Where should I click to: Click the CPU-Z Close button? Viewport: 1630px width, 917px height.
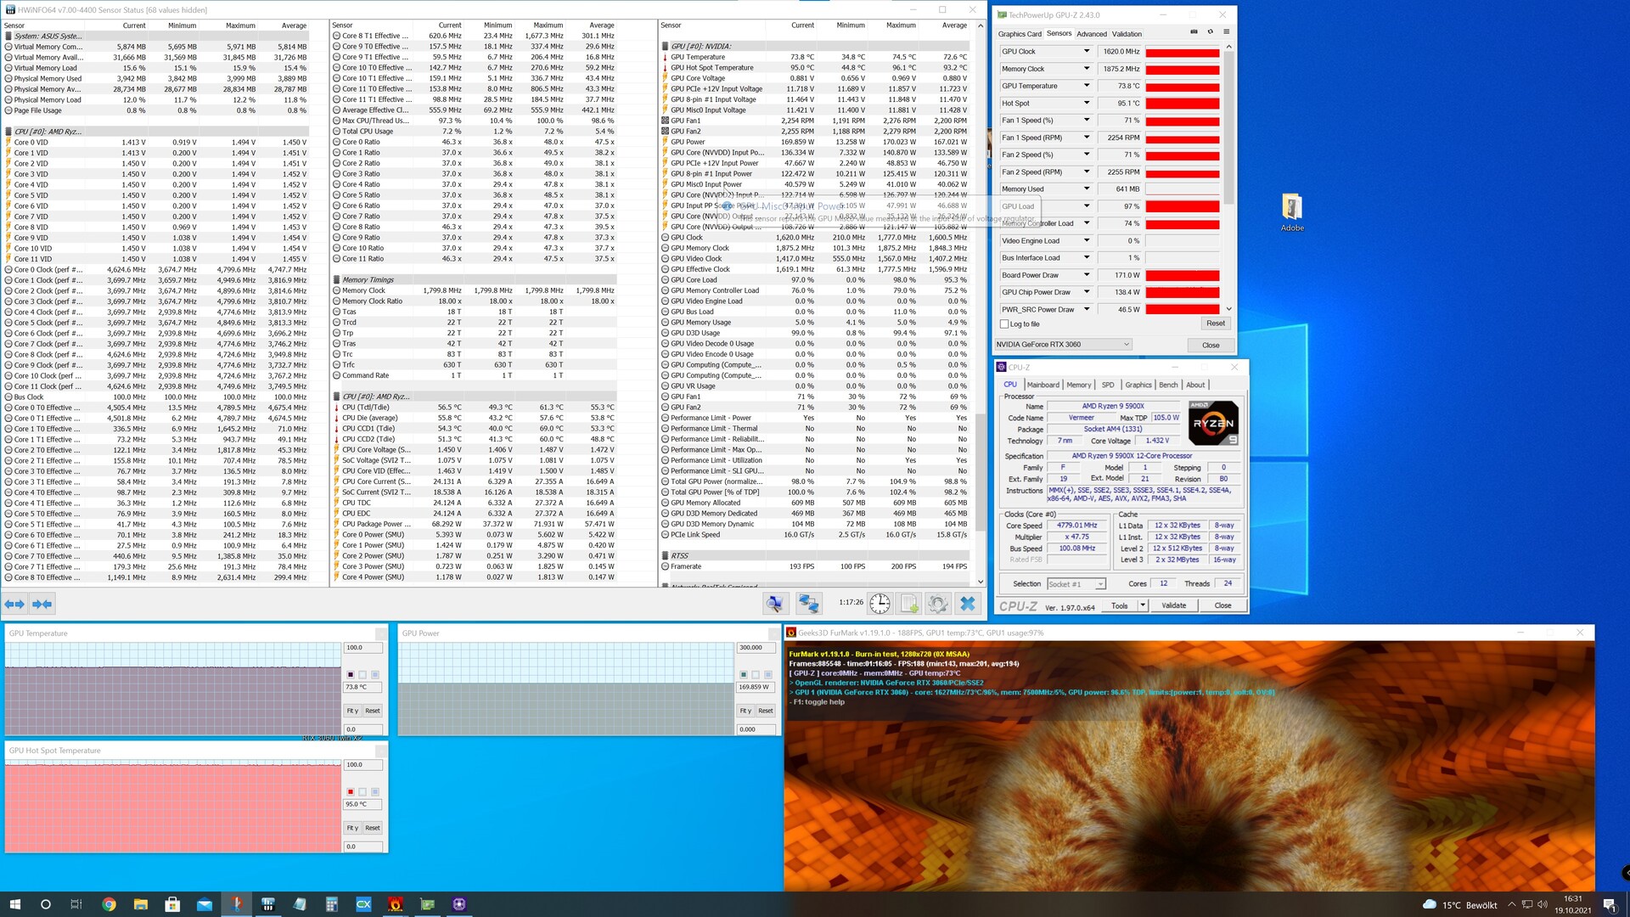[x=1222, y=605]
